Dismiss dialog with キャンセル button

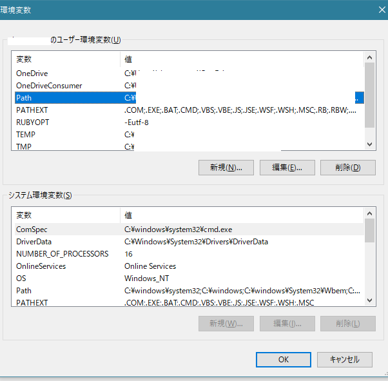pyautogui.click(x=344, y=360)
